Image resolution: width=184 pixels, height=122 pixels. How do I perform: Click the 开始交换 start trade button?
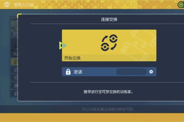coord(109,45)
